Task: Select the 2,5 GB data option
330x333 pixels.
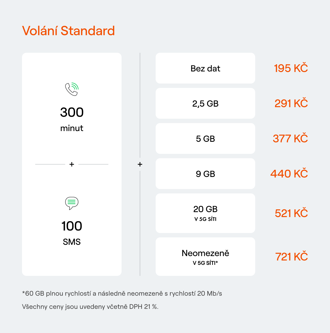Action: click(x=205, y=103)
